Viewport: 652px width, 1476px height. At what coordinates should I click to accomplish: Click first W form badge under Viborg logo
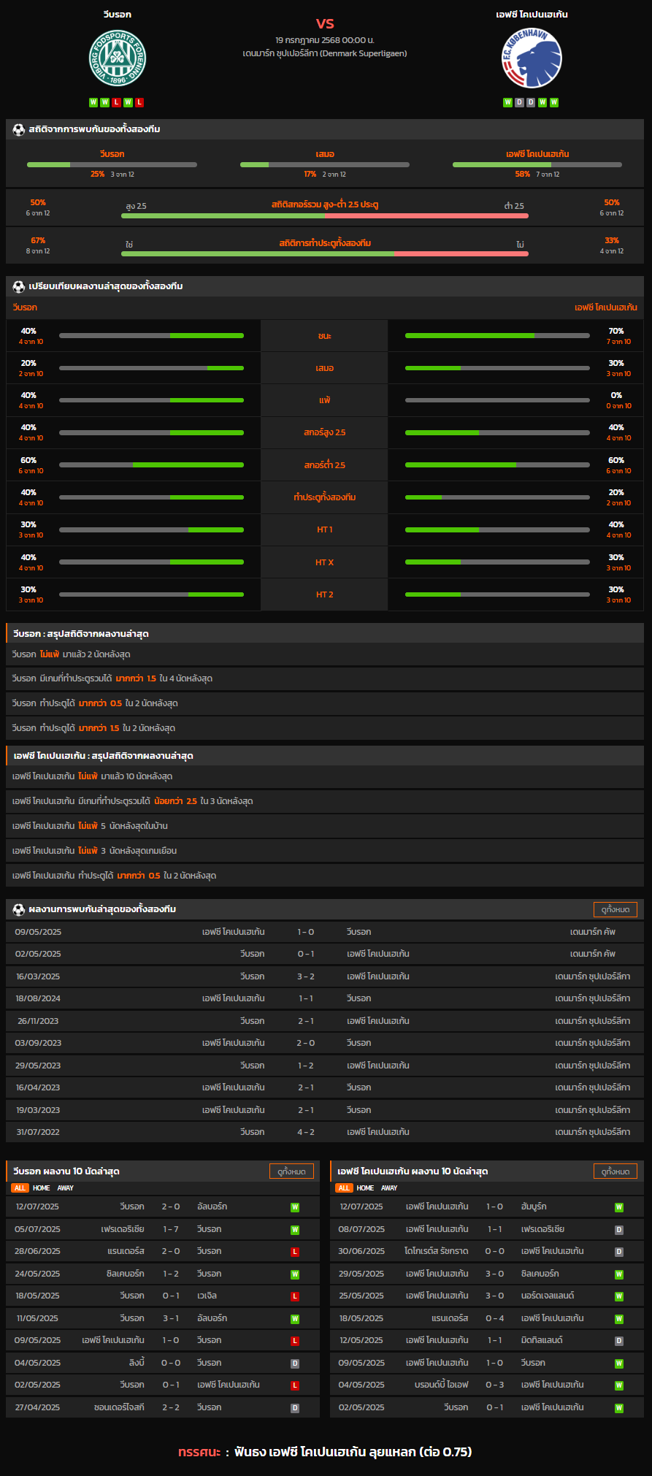pos(93,102)
